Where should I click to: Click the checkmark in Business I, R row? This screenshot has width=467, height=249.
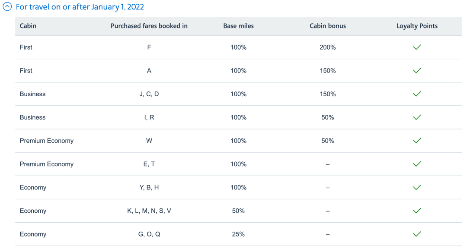click(x=417, y=117)
